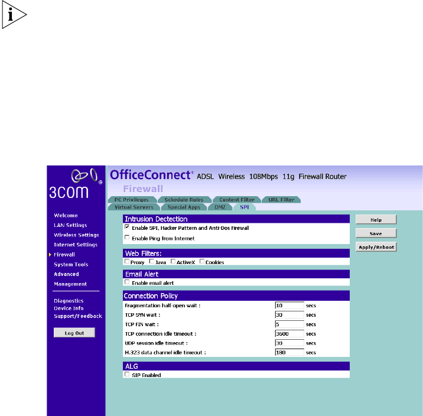The height and width of the screenshot is (416, 423).
Task: Open the Diagnostics page
Action: tap(69, 301)
